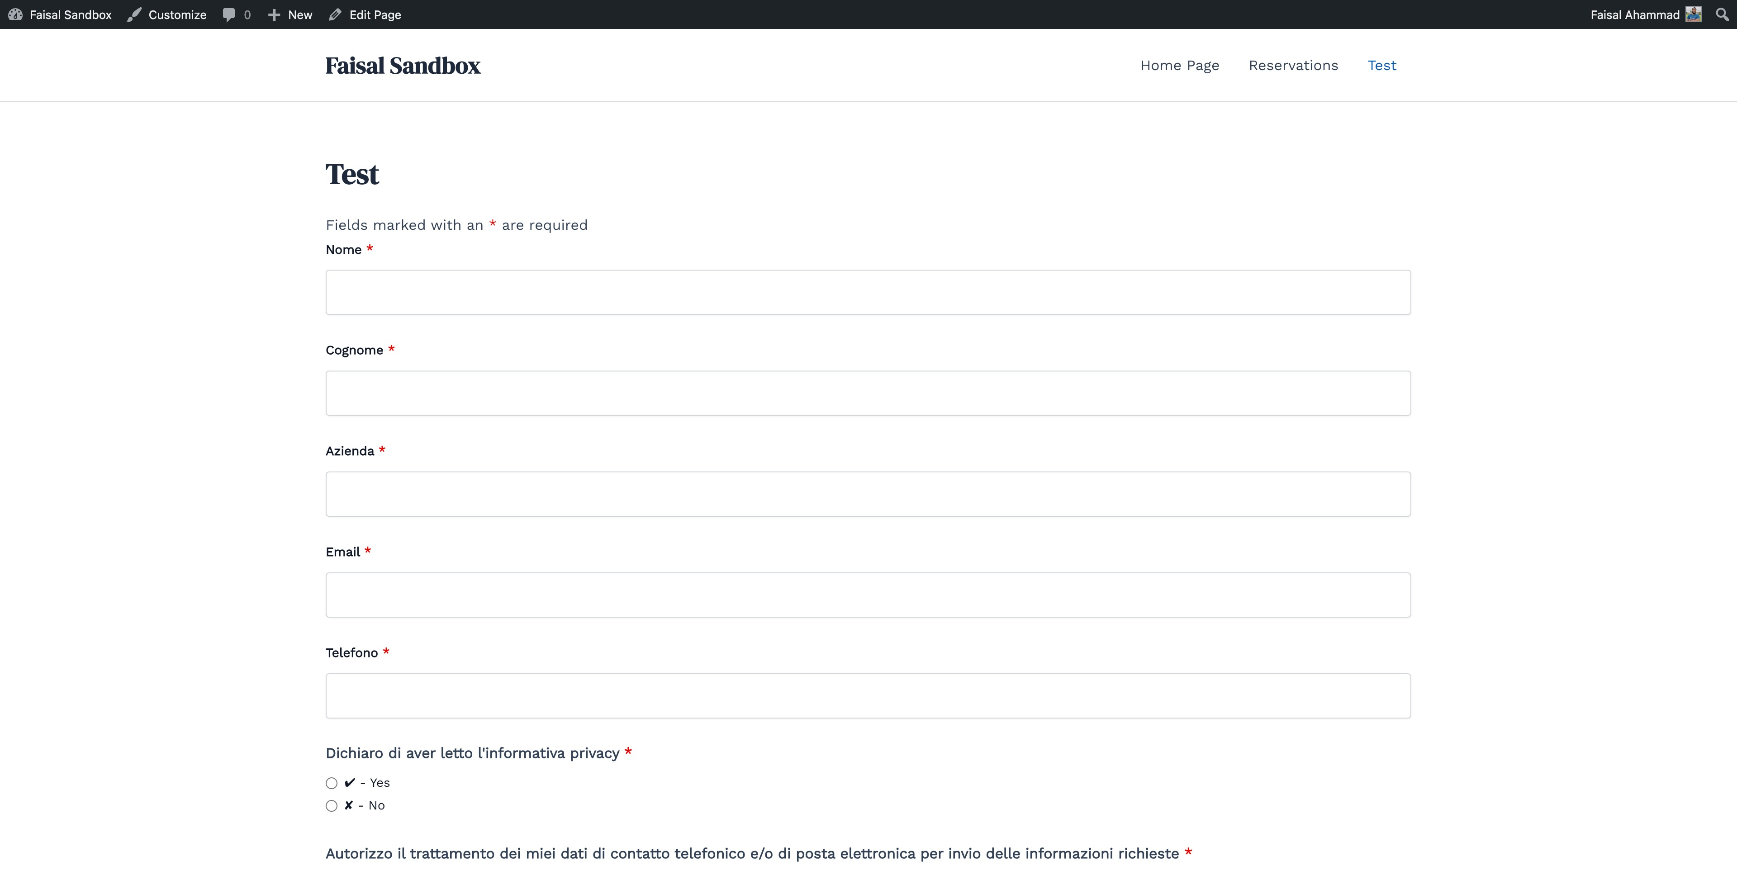Click the Telefono input field

click(868, 695)
